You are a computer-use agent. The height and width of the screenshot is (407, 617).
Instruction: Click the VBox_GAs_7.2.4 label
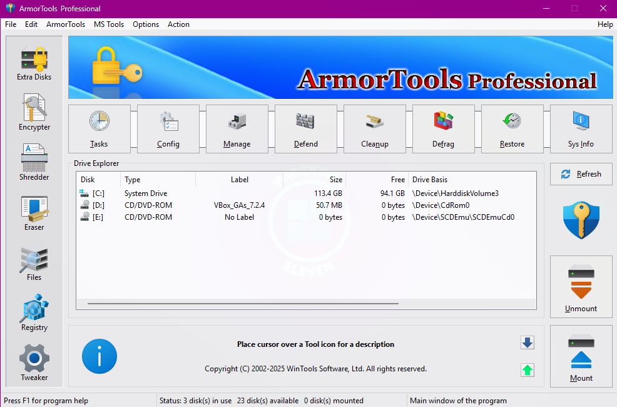point(239,205)
